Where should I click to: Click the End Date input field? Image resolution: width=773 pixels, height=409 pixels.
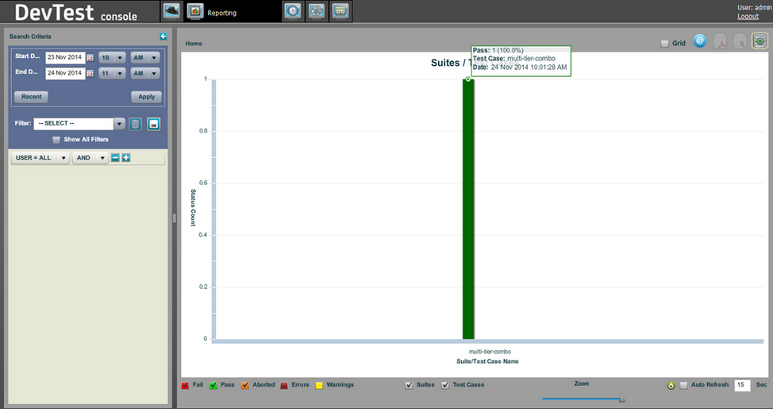65,74
